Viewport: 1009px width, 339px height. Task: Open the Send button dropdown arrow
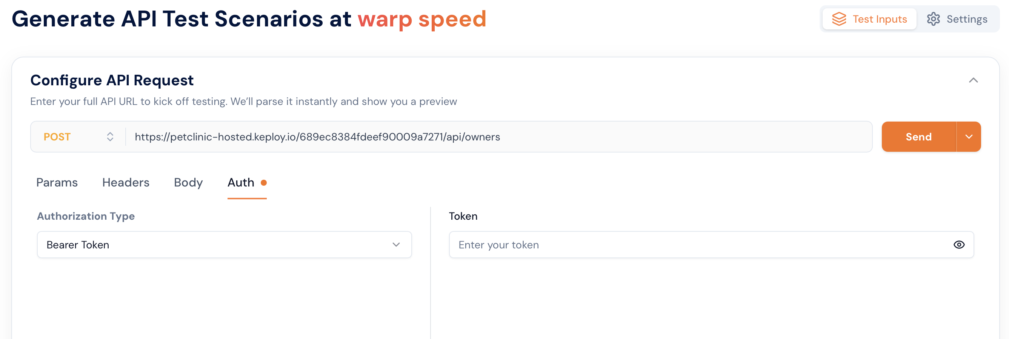[969, 136]
